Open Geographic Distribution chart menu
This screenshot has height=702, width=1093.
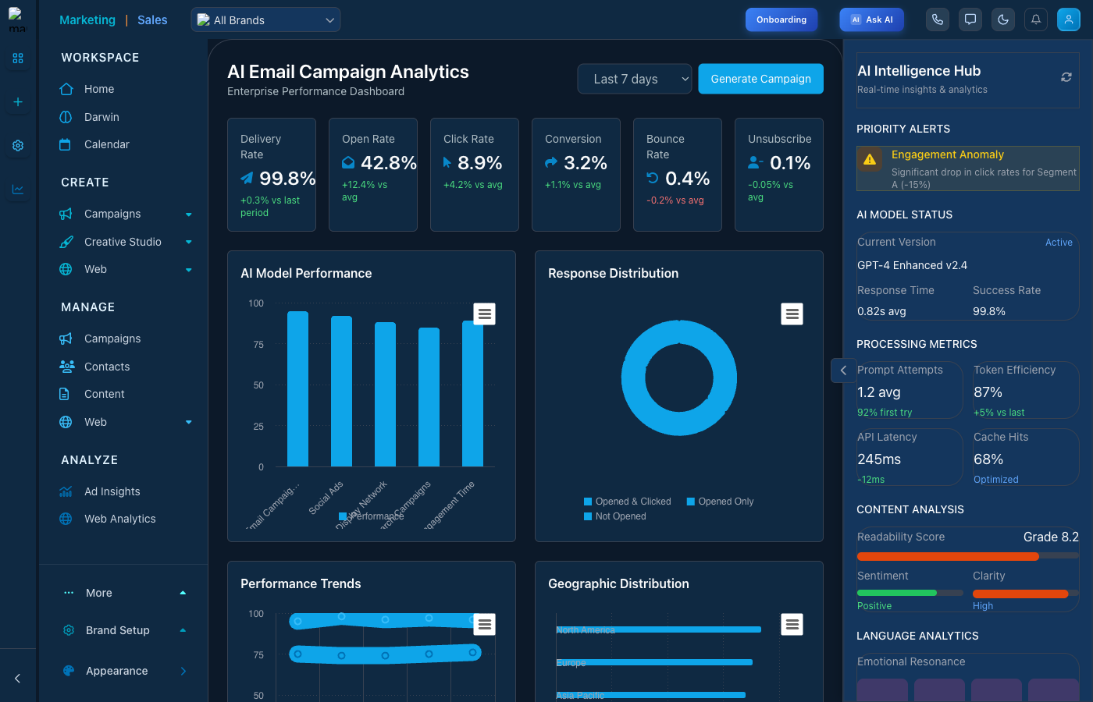792,625
